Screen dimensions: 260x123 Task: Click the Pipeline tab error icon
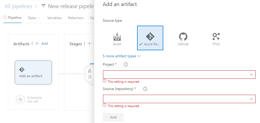(x=5, y=17)
